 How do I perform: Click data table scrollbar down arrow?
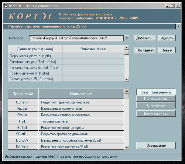tap(127, 79)
